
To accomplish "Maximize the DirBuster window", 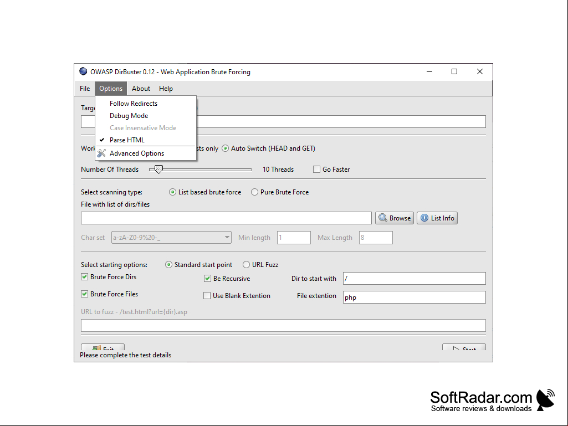I will [454, 71].
